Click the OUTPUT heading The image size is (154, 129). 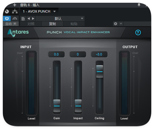tap(130, 47)
